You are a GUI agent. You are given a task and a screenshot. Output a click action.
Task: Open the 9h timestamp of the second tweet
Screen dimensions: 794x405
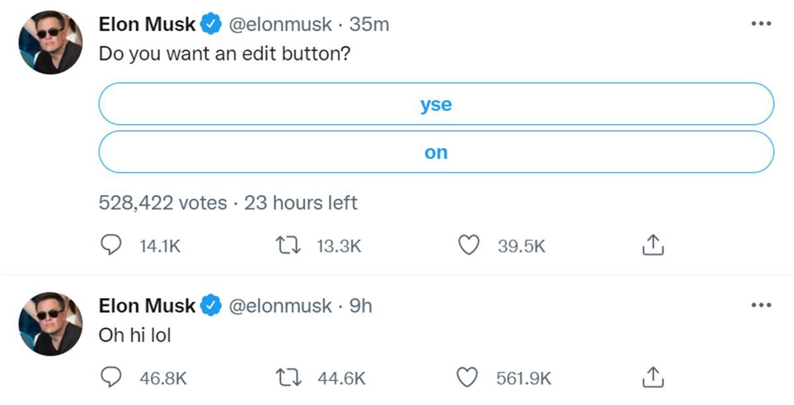pos(361,306)
